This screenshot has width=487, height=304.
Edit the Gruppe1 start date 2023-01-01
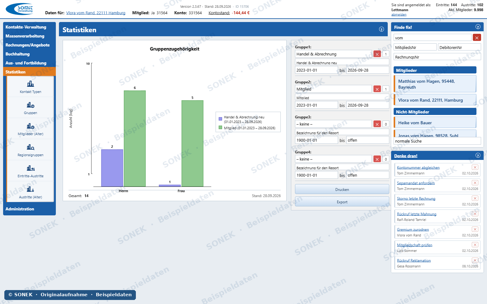pyautogui.click(x=316, y=70)
